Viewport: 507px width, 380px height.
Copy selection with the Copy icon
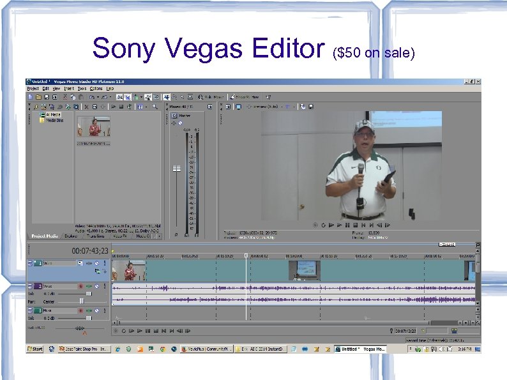tap(73, 97)
